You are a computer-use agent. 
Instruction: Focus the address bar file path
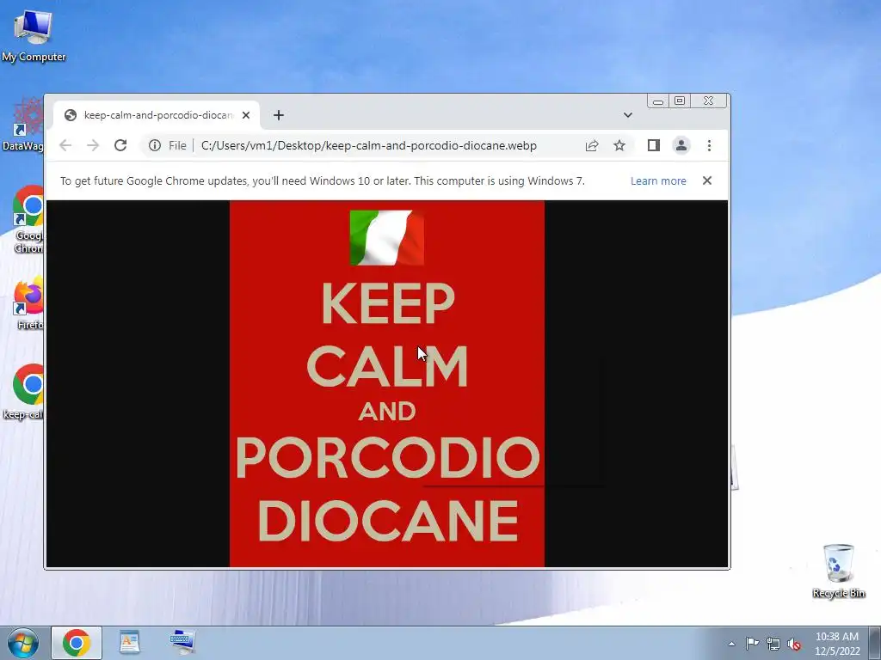point(368,145)
